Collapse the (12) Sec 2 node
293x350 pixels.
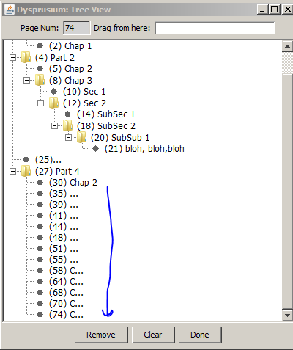pos(40,103)
